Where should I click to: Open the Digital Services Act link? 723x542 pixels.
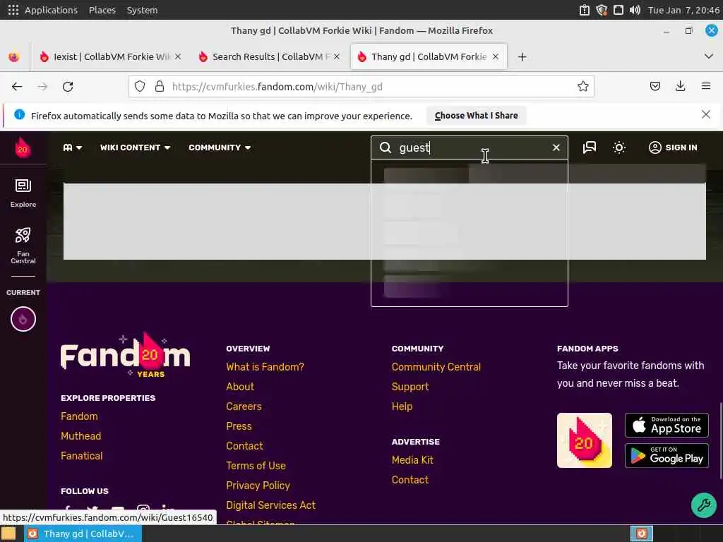270,505
